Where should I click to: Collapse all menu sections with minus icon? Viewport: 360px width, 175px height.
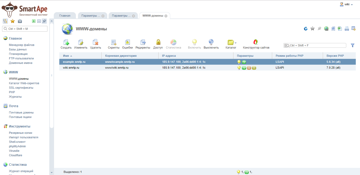39,21
